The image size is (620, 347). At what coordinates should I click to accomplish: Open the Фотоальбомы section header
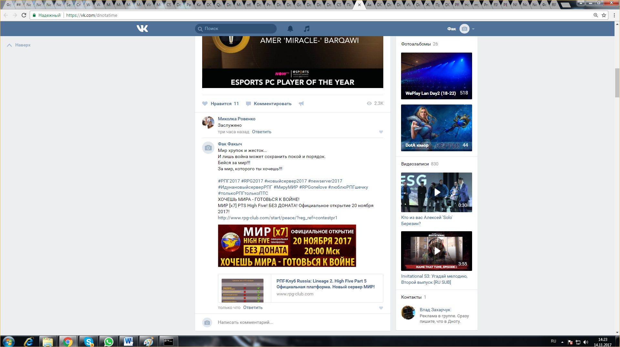(x=419, y=44)
